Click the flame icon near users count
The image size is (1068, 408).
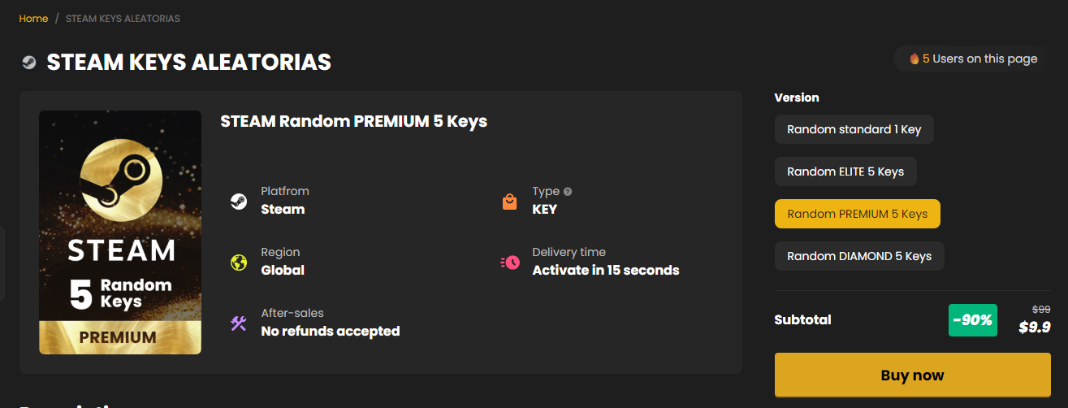[x=915, y=59]
